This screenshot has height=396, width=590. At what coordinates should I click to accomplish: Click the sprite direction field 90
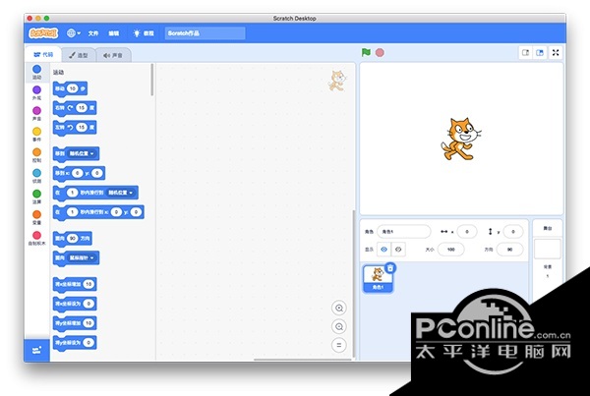509,250
